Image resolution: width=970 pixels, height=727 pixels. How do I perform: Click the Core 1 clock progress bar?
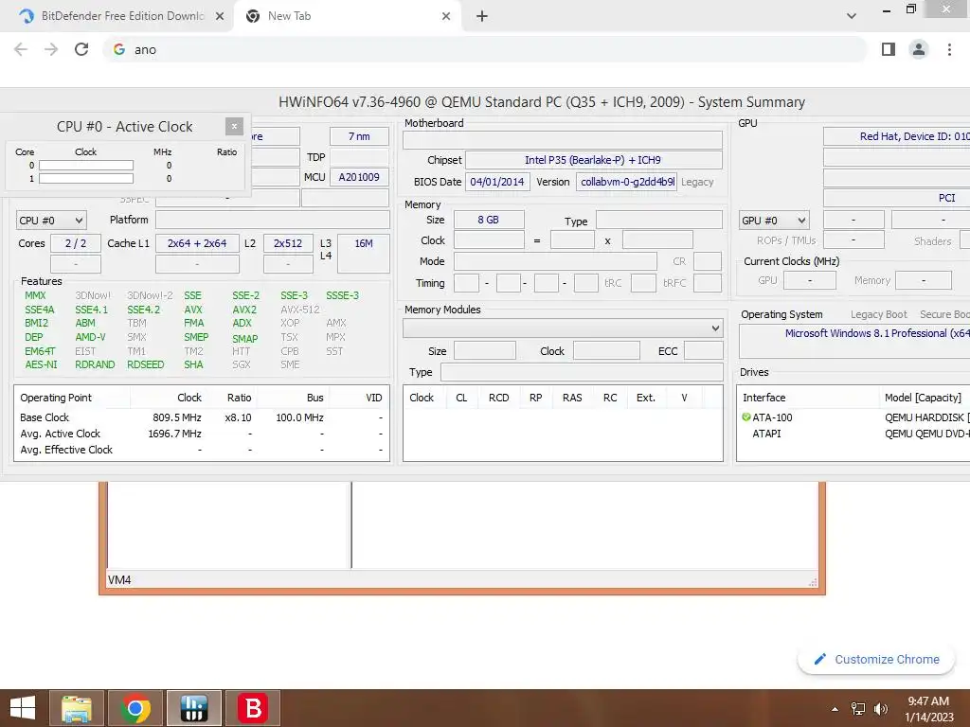86,178
